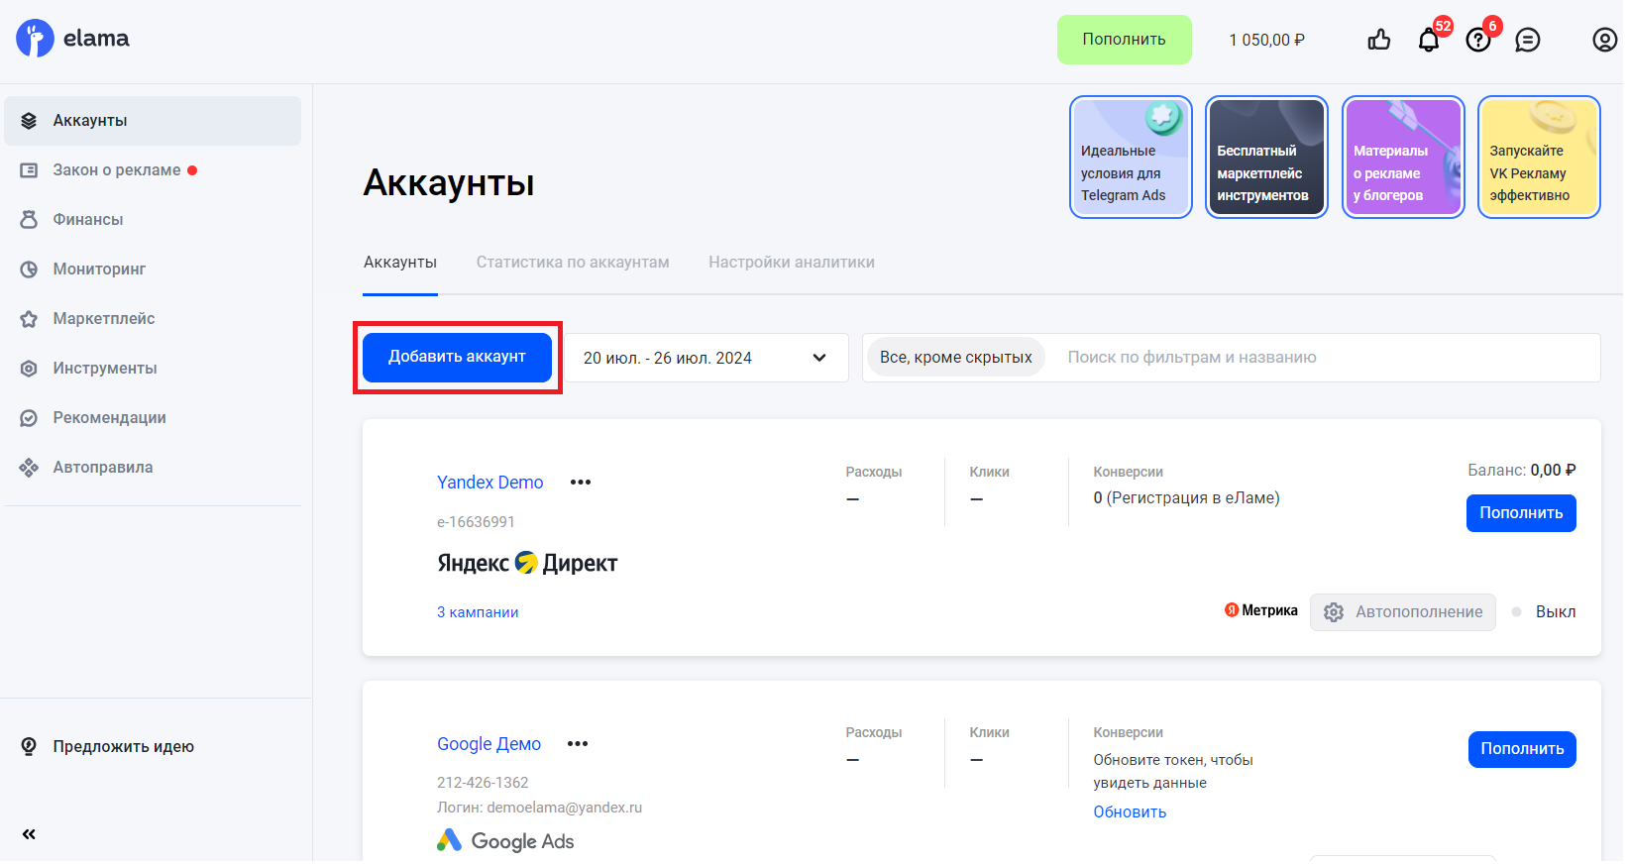Open Аккаунты in the sidebar

[x=153, y=121]
